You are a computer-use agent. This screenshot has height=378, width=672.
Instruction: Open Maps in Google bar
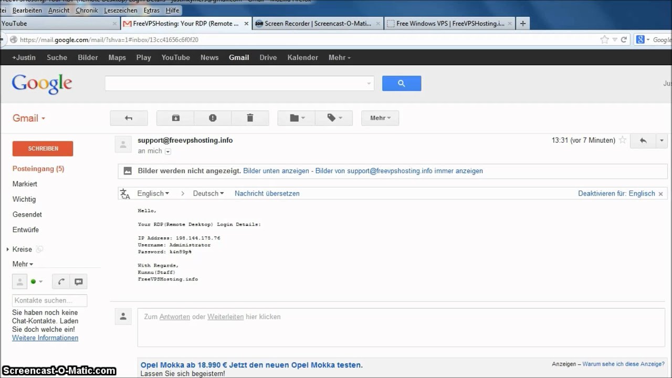click(x=117, y=57)
